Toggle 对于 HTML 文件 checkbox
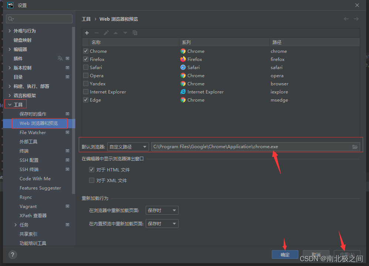This screenshot has height=266, width=369. [92, 170]
